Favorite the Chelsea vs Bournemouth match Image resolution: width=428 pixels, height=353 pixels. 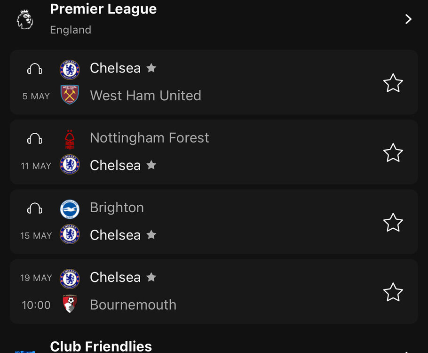coord(393,292)
